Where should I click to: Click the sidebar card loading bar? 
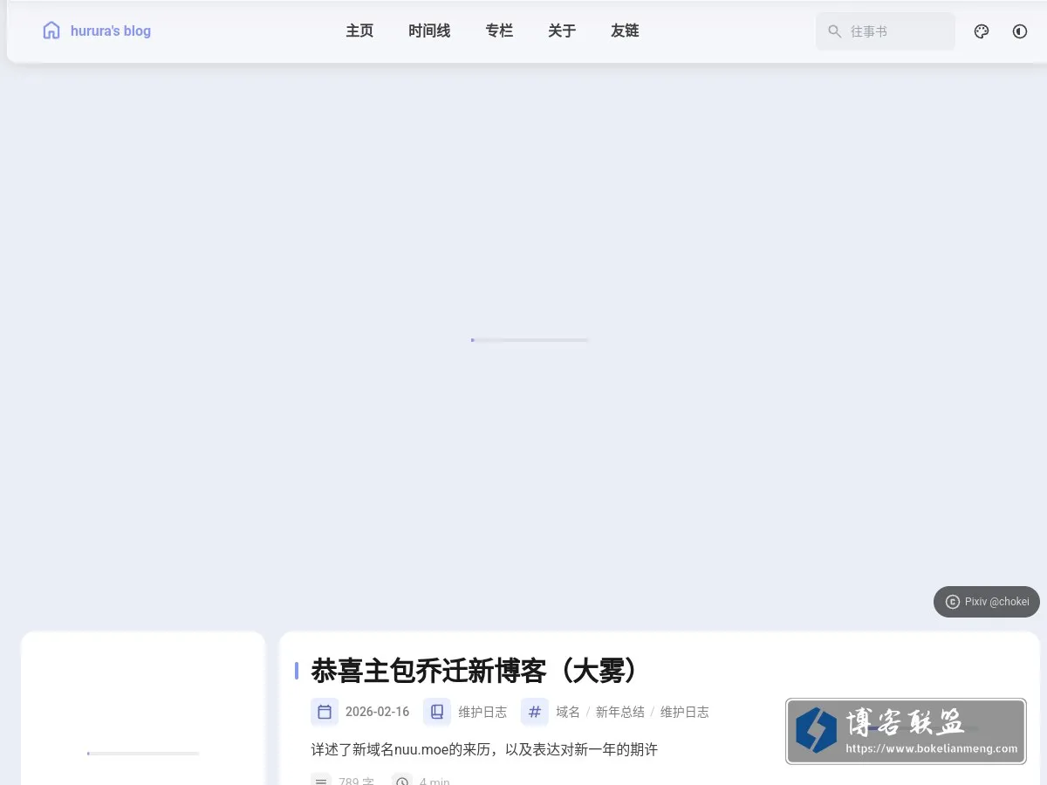coord(143,754)
